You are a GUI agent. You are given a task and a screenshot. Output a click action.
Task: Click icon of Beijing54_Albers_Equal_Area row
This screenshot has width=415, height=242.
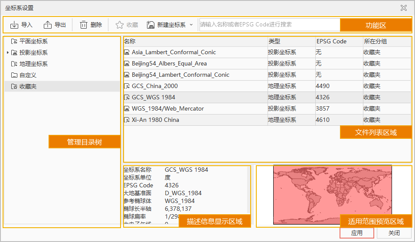click(x=127, y=64)
